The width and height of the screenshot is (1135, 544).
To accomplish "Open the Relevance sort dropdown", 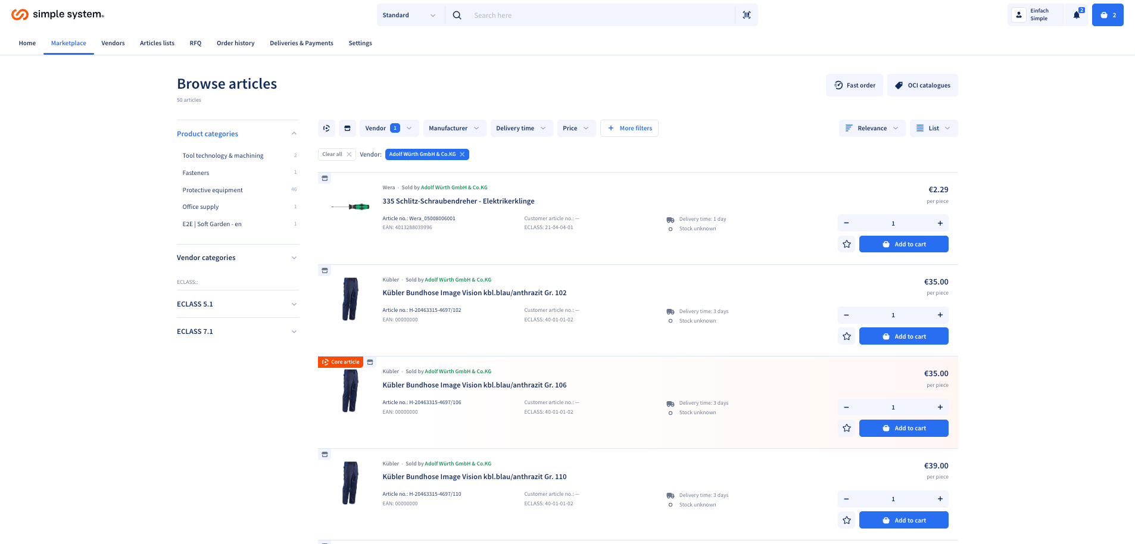I will pyautogui.click(x=872, y=128).
